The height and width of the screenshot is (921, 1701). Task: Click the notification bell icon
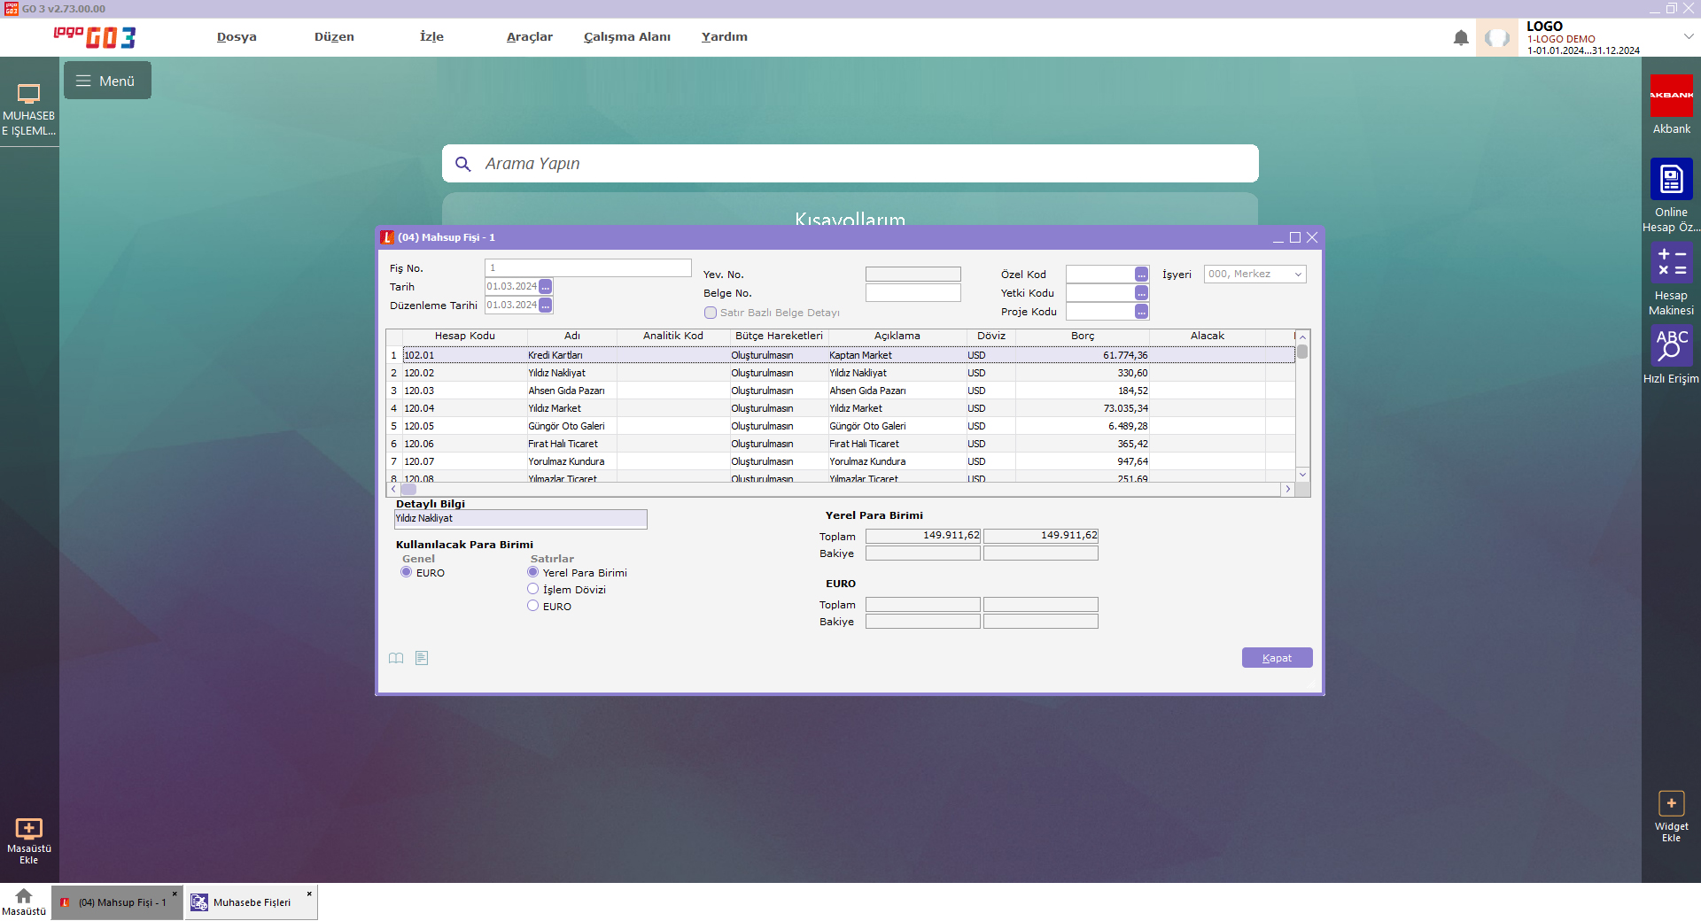(x=1461, y=38)
